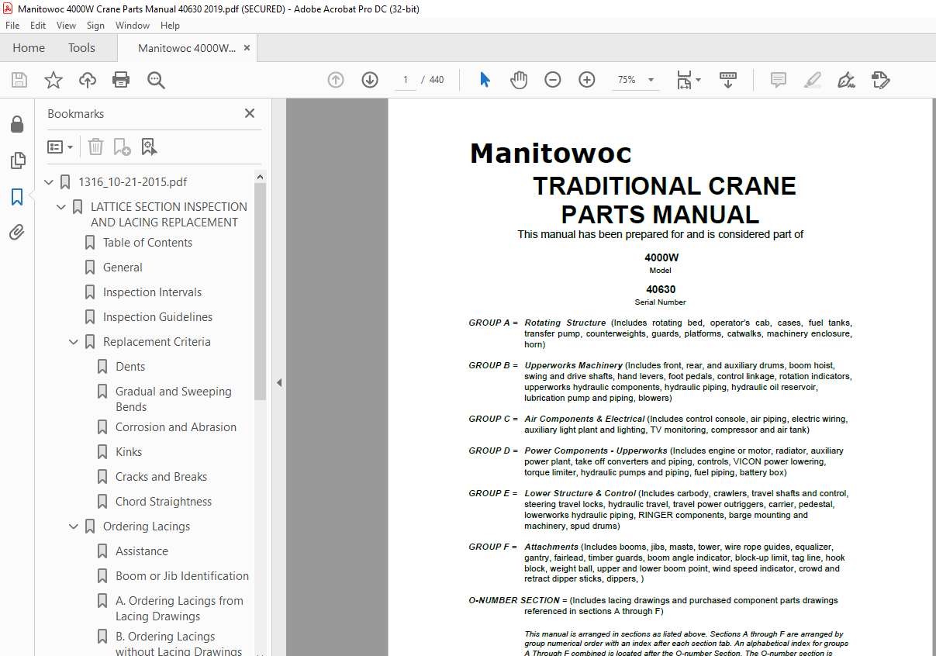Bookmark this file with star icon
This screenshot has height=656, width=936.
pyautogui.click(x=54, y=80)
